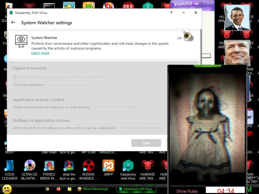Click the 04:34 countdown timer
Viewport: 259px width, 194px height.
coord(225,191)
